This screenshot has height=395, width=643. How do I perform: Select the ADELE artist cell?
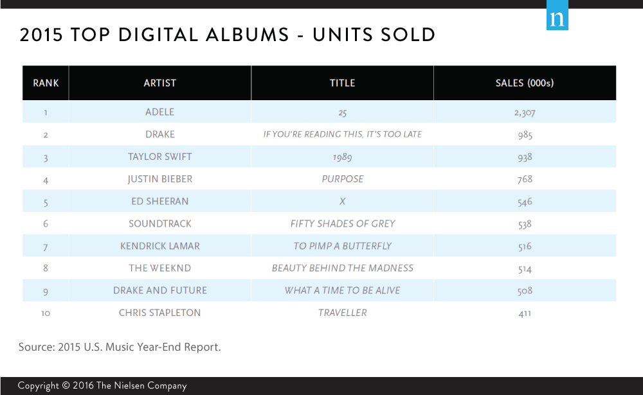click(x=160, y=112)
